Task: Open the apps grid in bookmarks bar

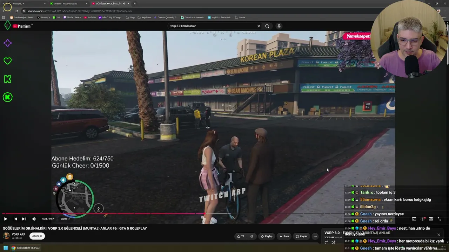Action: (4, 17)
